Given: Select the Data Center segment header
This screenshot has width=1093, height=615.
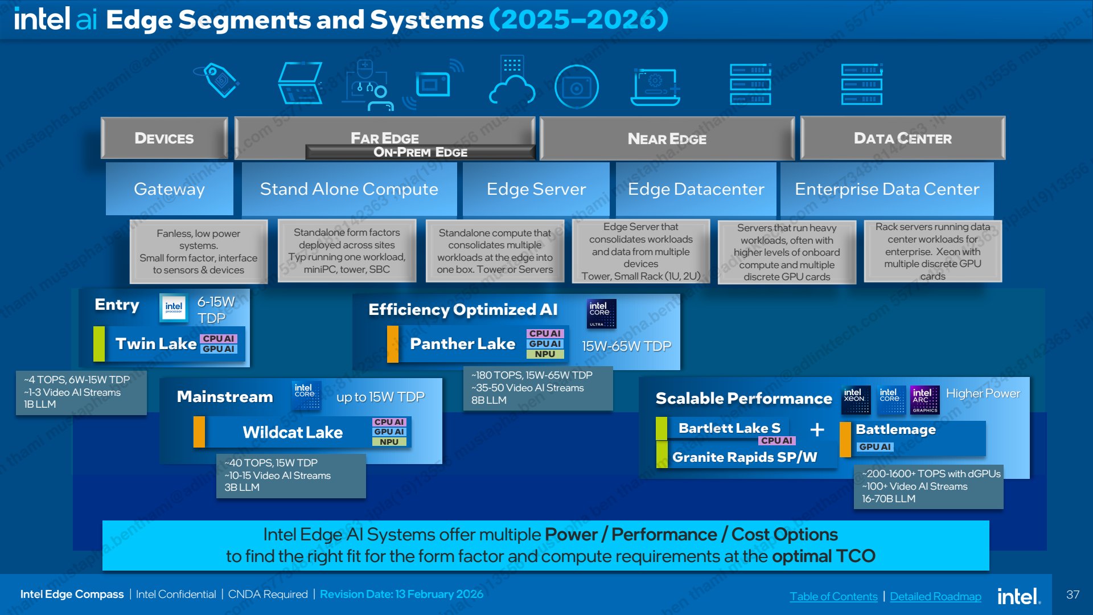Looking at the screenshot, I should pyautogui.click(x=903, y=138).
